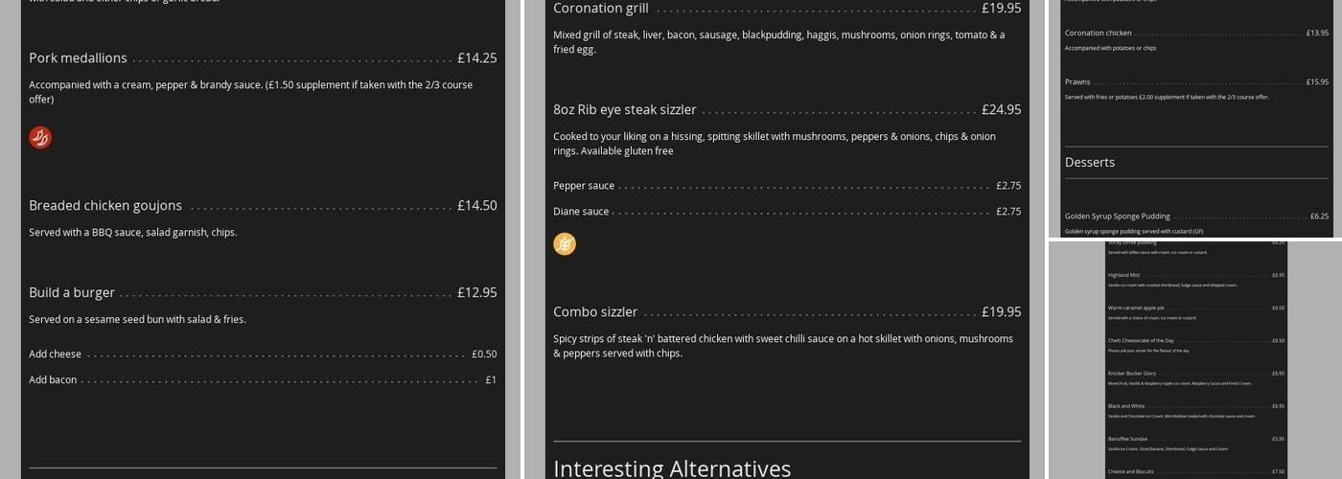Choose the Pepper sauce add-on

584,186
